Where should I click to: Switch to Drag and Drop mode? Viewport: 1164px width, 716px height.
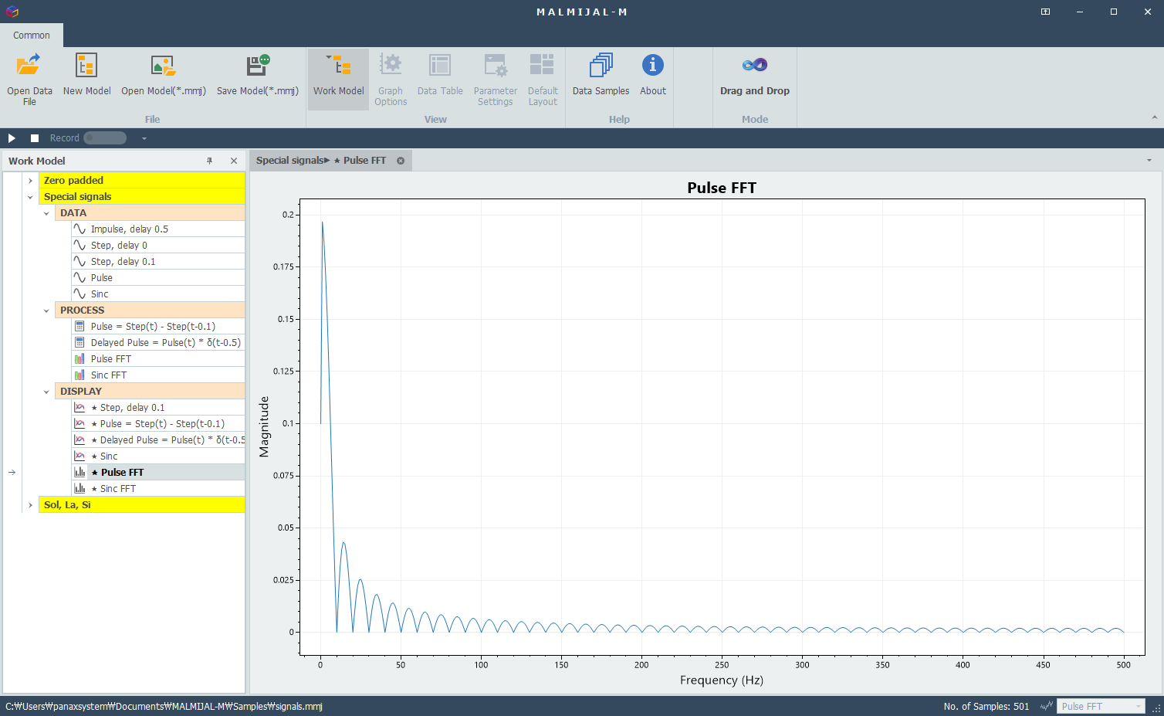click(x=755, y=75)
